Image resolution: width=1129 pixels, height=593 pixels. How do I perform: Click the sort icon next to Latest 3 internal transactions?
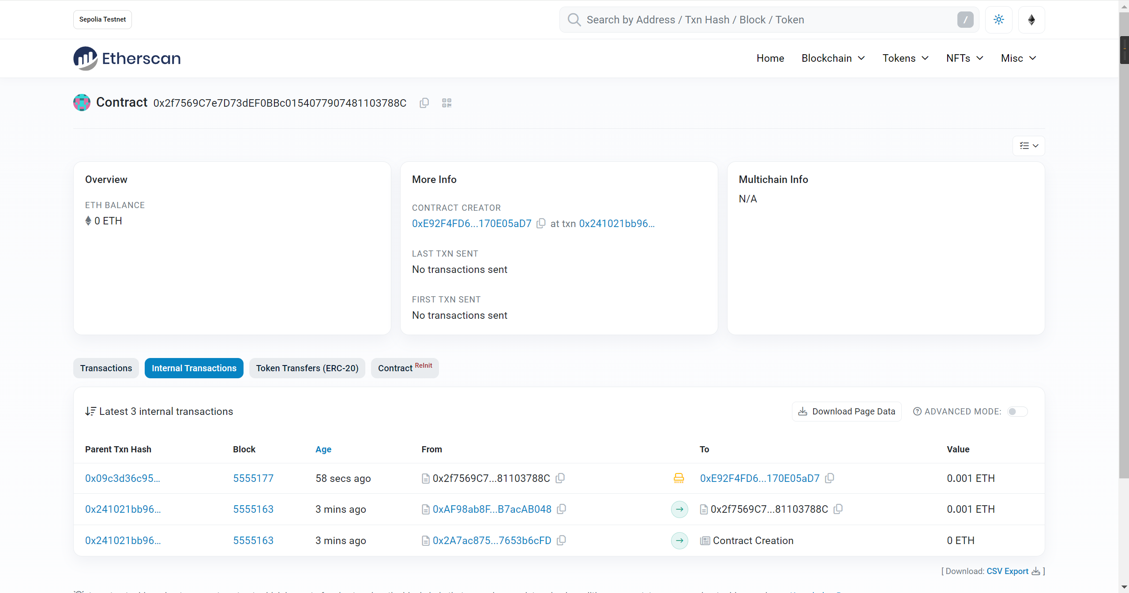tap(90, 411)
